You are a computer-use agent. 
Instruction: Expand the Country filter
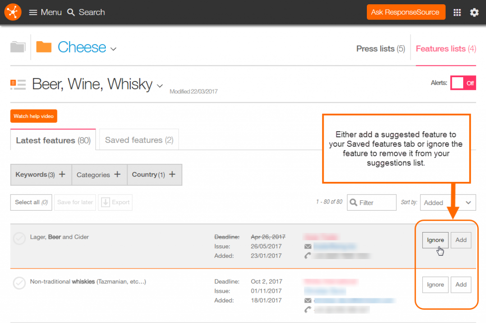[x=154, y=174]
